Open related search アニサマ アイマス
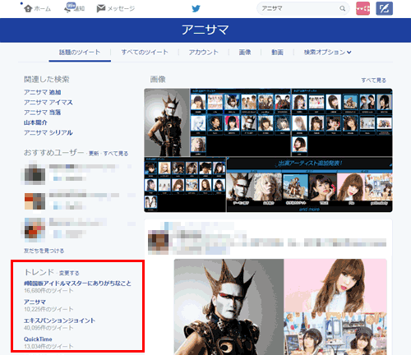This screenshot has width=411, height=355. click(x=48, y=103)
